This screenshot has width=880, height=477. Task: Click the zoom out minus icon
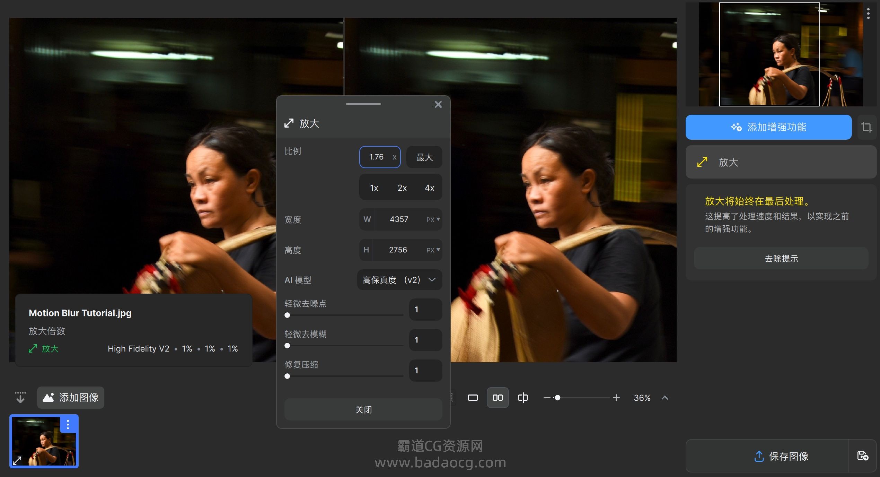547,398
